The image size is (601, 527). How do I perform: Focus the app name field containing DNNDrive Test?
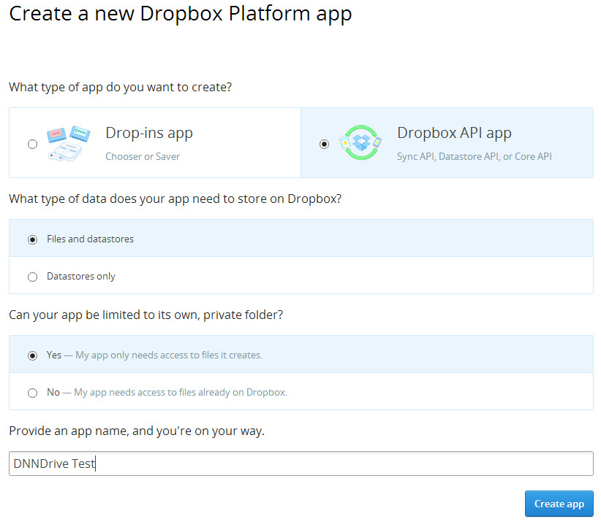[x=301, y=463]
